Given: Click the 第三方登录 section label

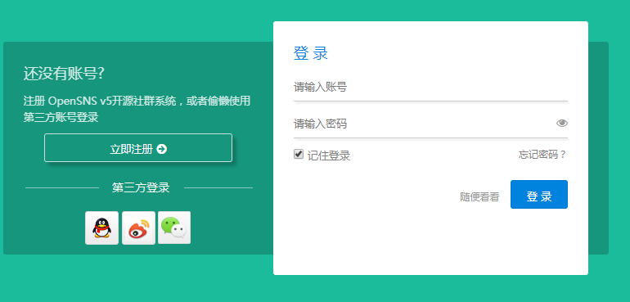Looking at the screenshot, I should point(141,187).
